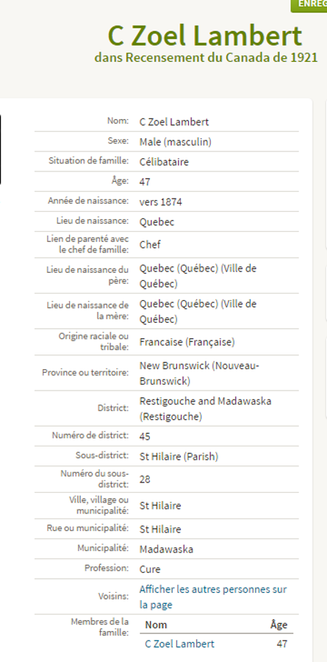Screen dimensions: 327x662
Task: Click the record image thumbnail at left edge
Action: 1,150
